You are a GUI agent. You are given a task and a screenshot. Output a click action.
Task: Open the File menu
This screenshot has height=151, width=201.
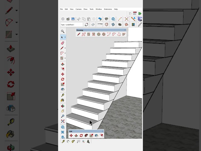[62, 9]
